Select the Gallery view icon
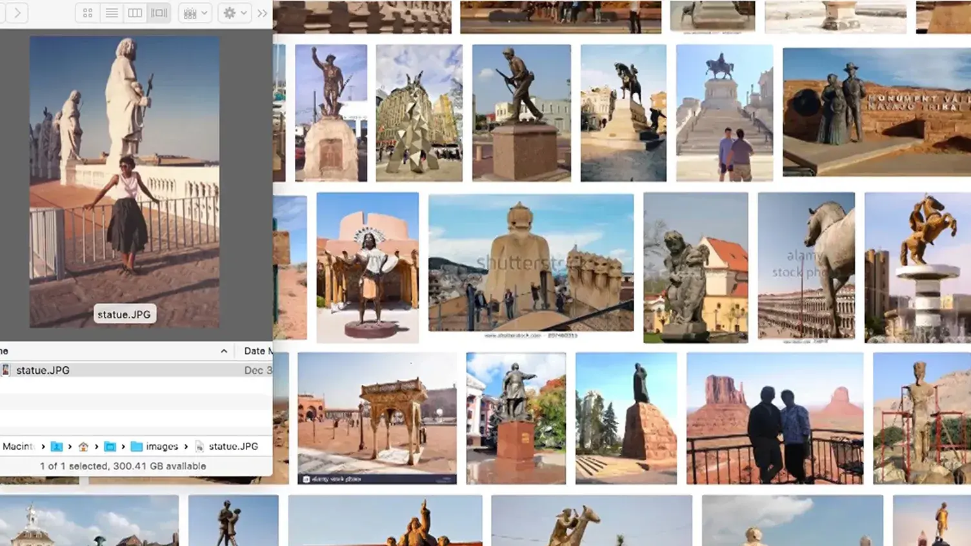 point(159,12)
